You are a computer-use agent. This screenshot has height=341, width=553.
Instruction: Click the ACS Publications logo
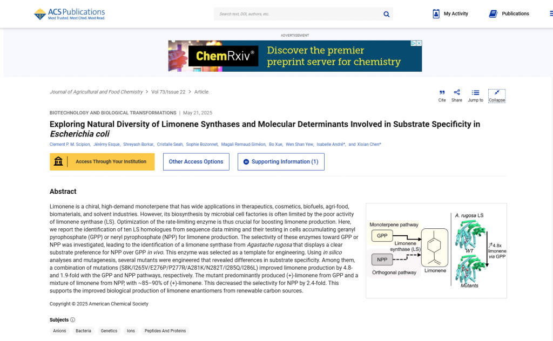click(70, 14)
